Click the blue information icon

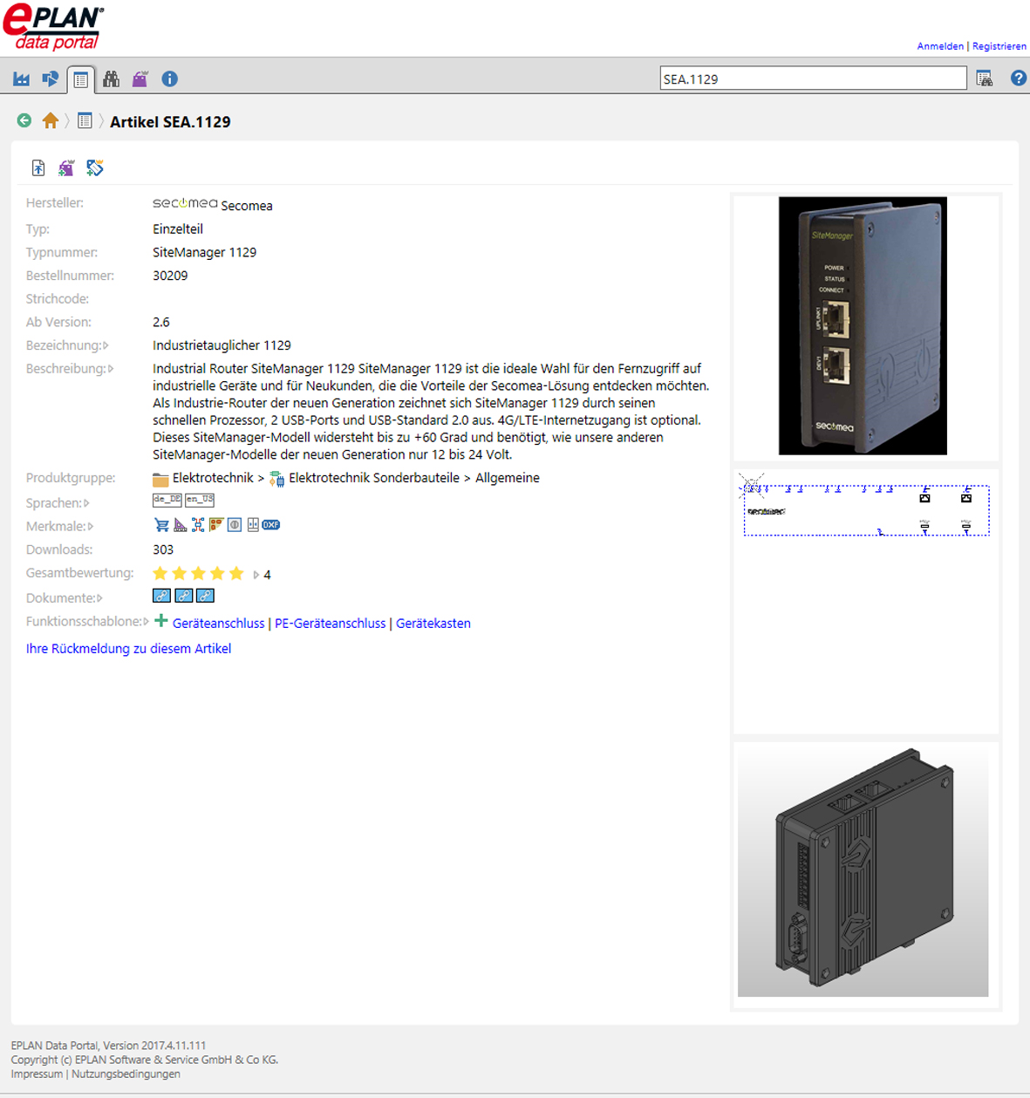click(x=169, y=79)
